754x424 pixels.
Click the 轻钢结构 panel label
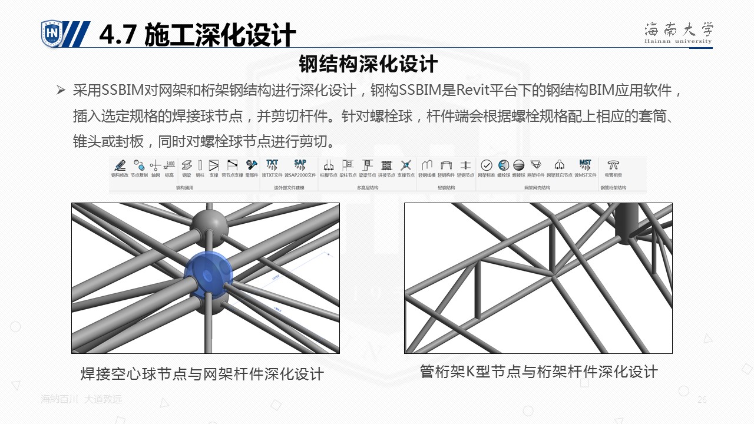[447, 188]
